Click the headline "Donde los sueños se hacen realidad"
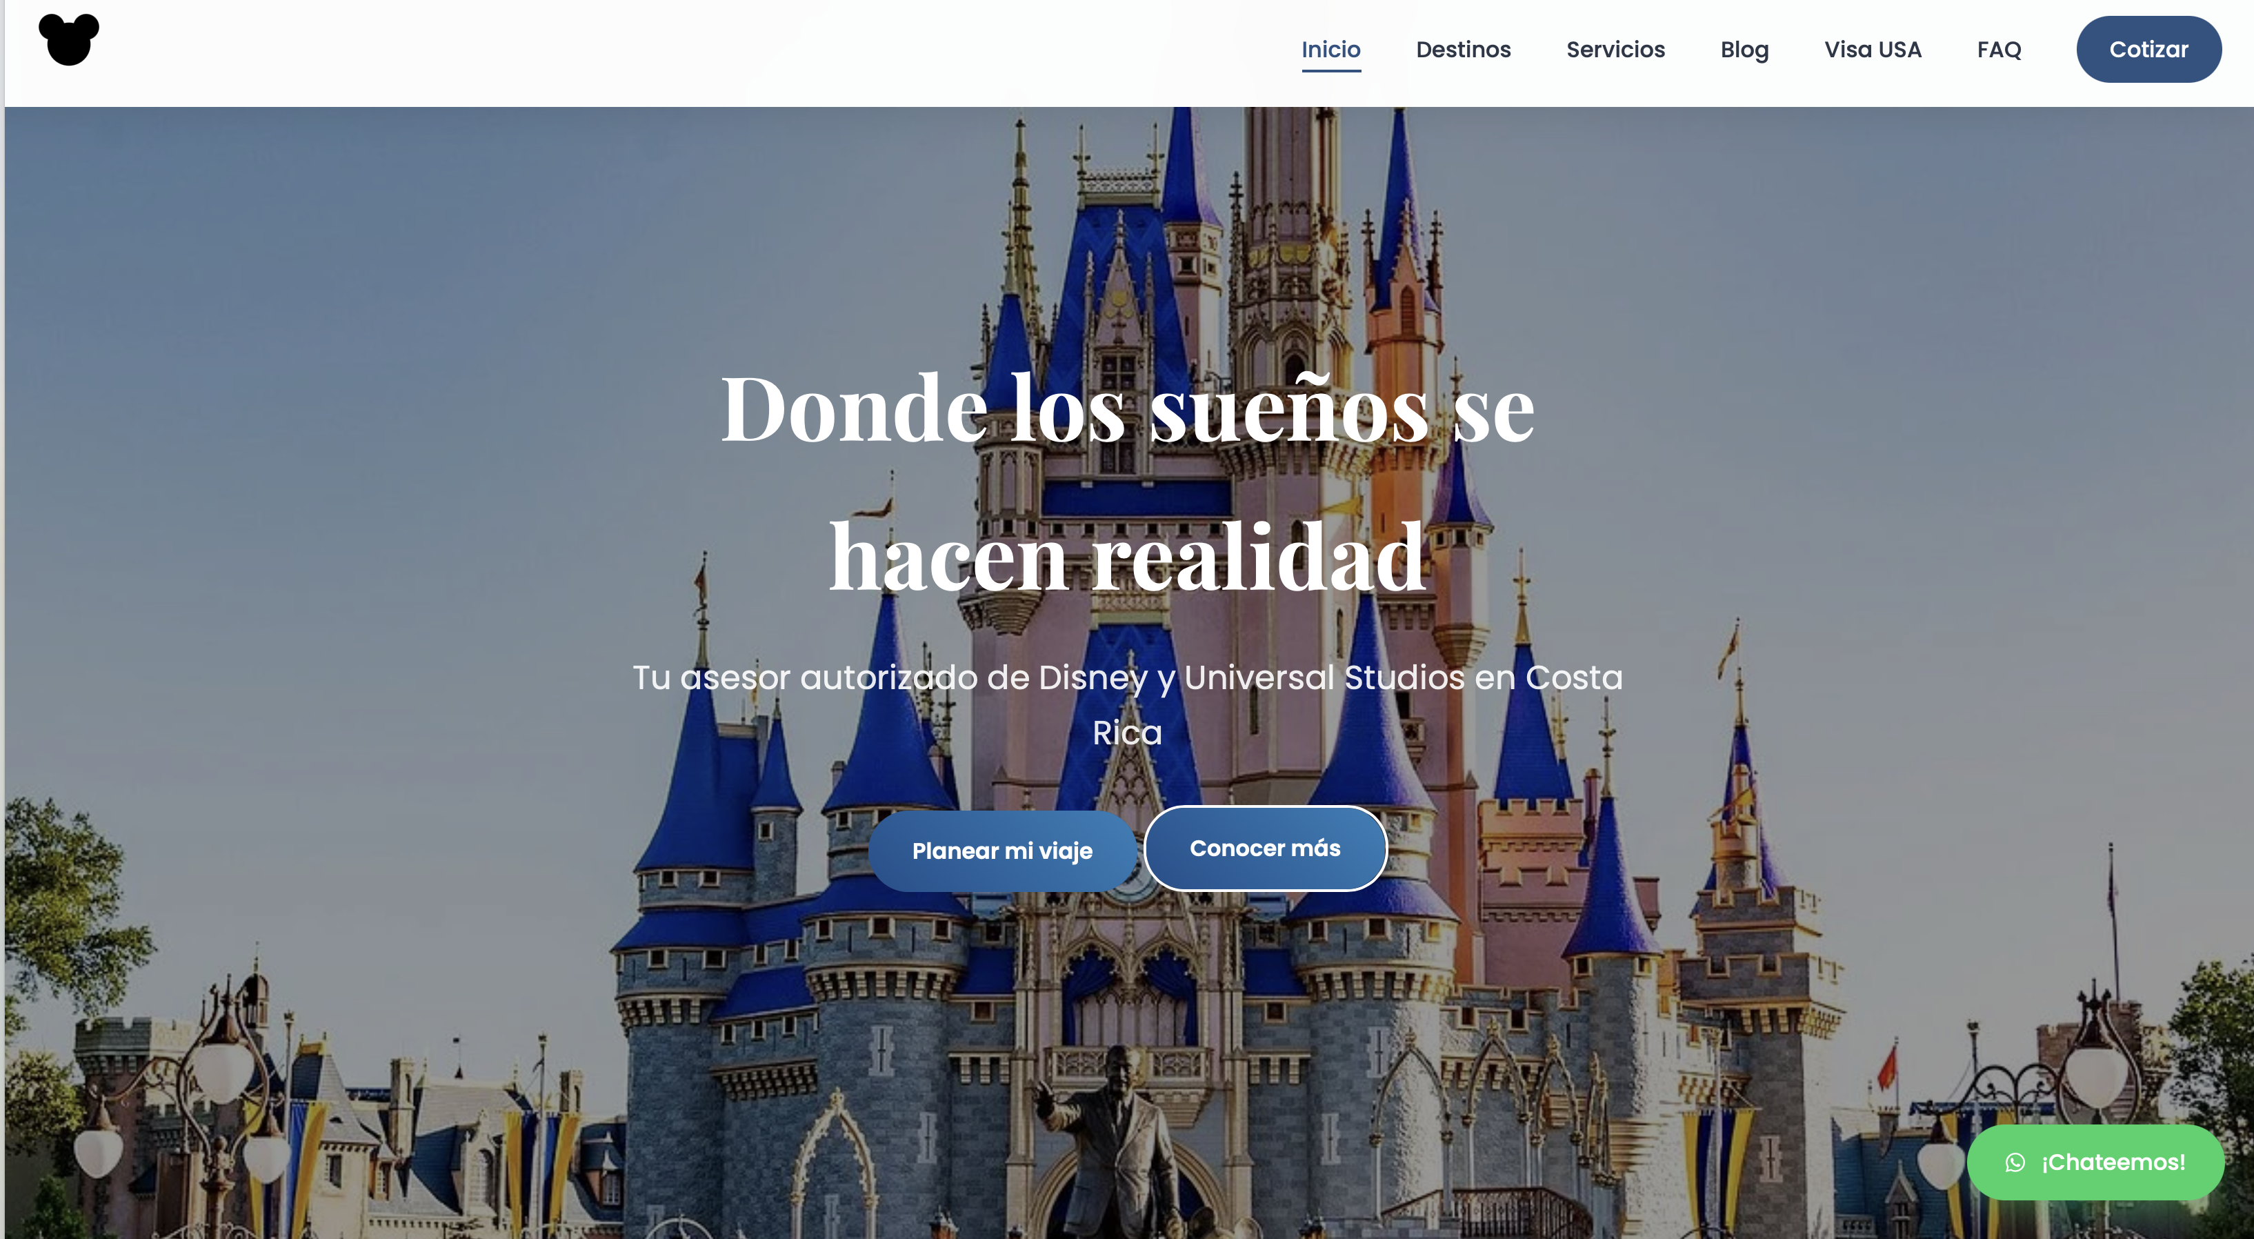The height and width of the screenshot is (1239, 2254). [x=1127, y=482]
